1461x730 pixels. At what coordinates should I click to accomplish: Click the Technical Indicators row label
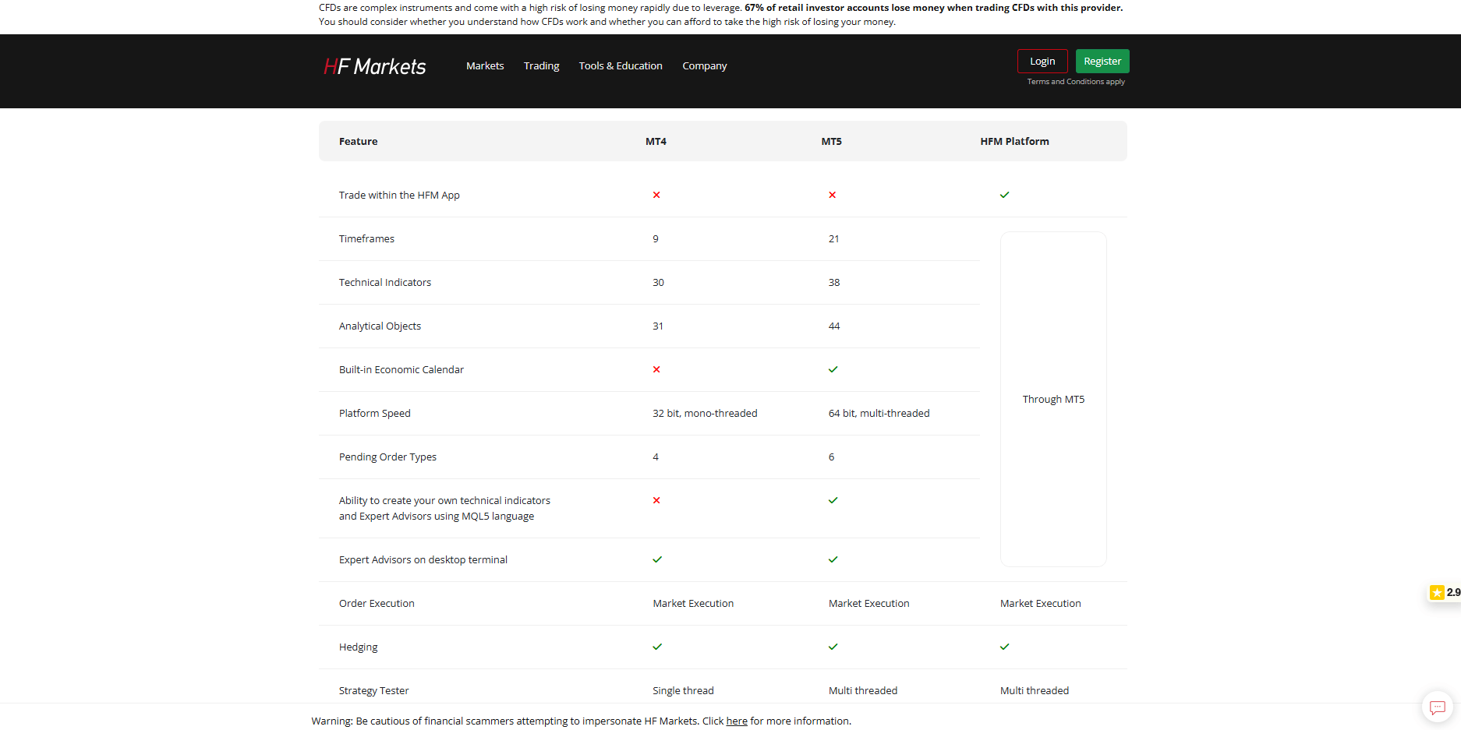tap(384, 282)
